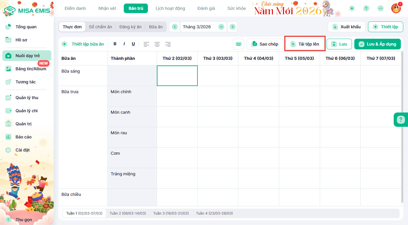Click the Tải tệp lên upload button
408x225 pixels.
[x=305, y=44]
